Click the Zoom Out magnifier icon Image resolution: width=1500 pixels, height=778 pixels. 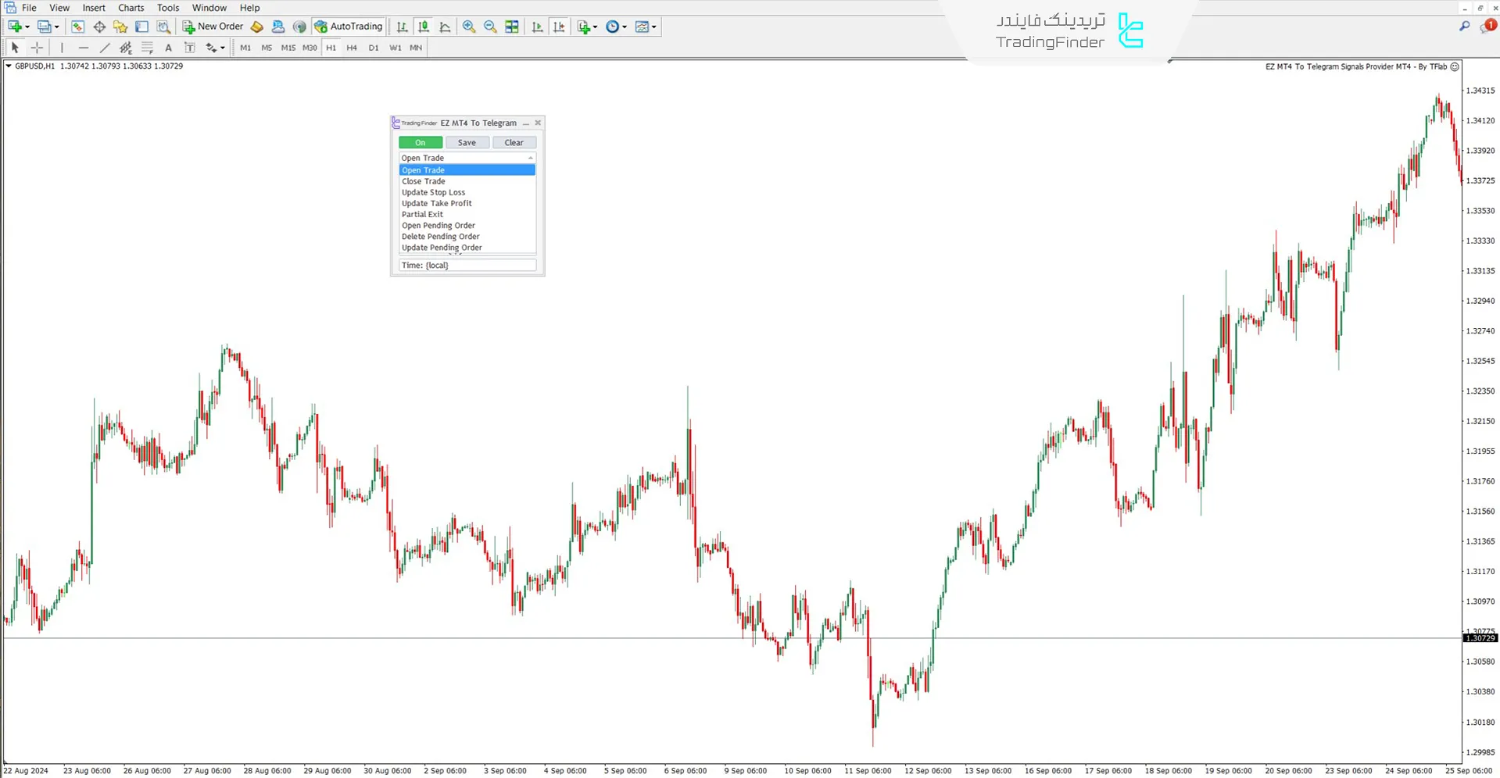490,27
